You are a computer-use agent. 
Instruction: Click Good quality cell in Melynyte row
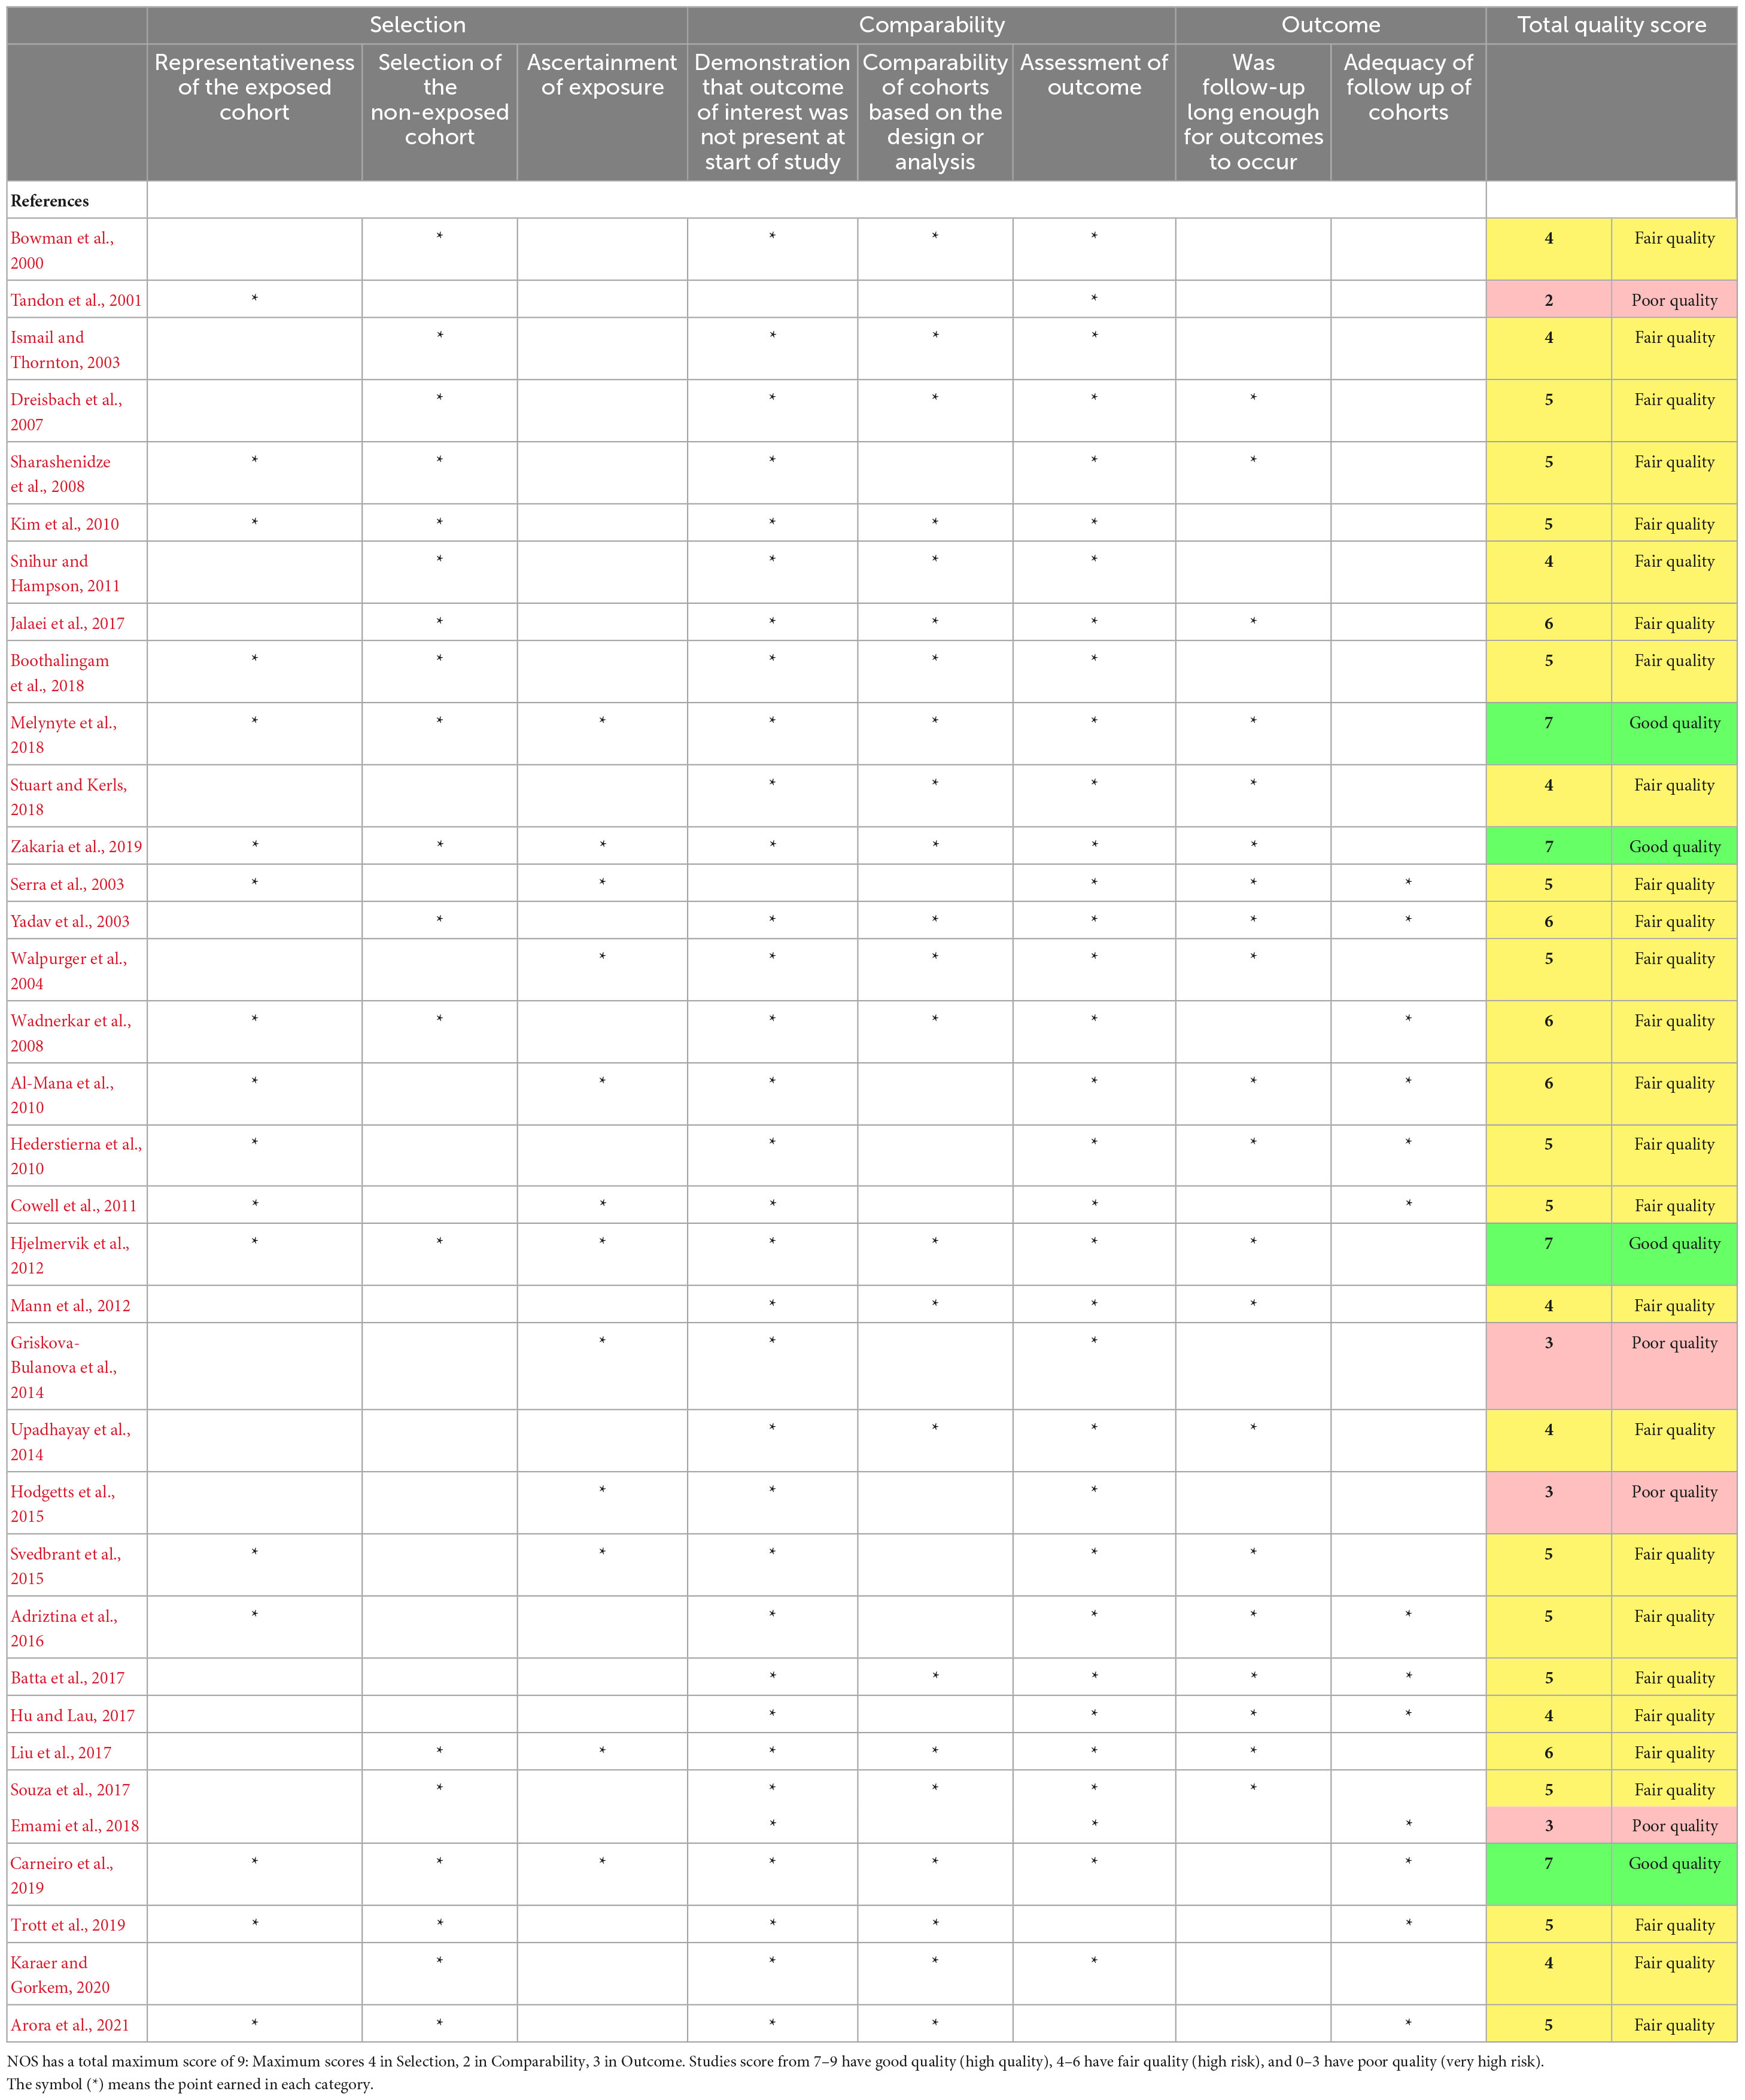[x=1674, y=734]
